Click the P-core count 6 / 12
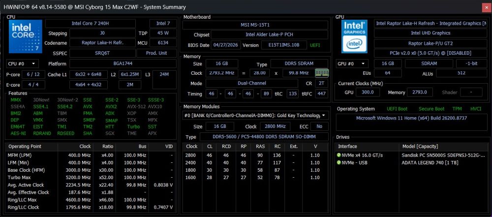 tap(33, 75)
